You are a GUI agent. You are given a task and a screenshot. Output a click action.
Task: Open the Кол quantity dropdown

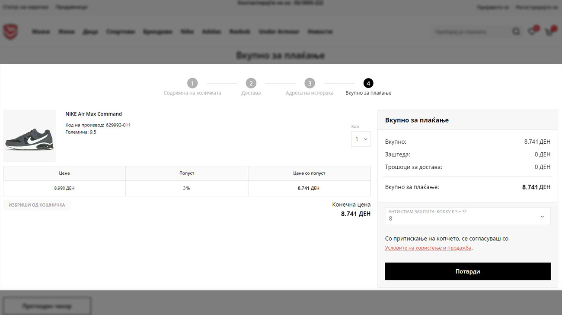[x=361, y=139]
